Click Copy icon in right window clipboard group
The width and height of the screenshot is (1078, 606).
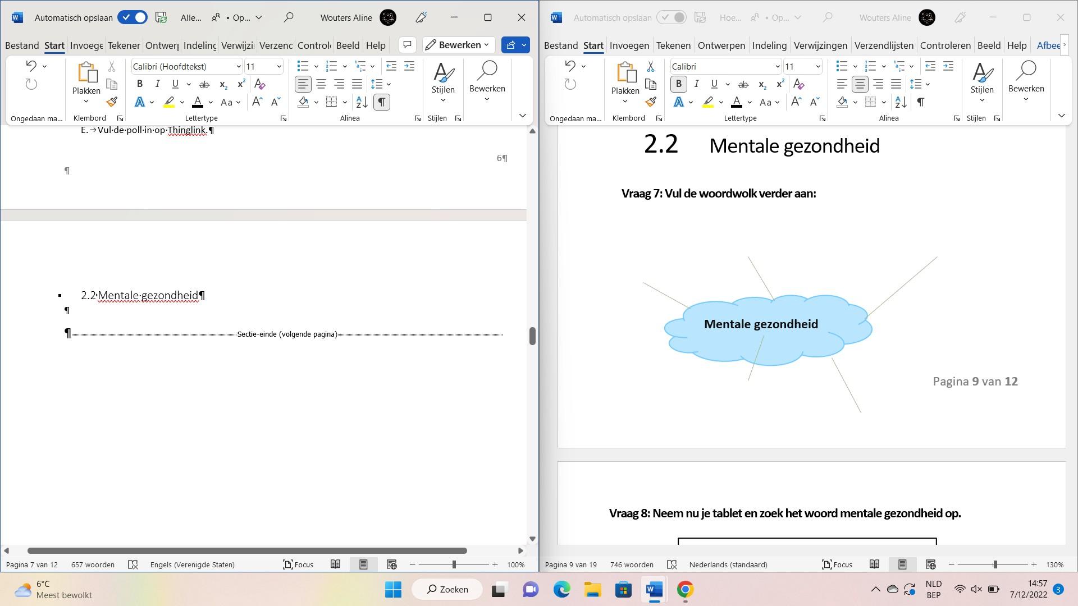tap(651, 84)
